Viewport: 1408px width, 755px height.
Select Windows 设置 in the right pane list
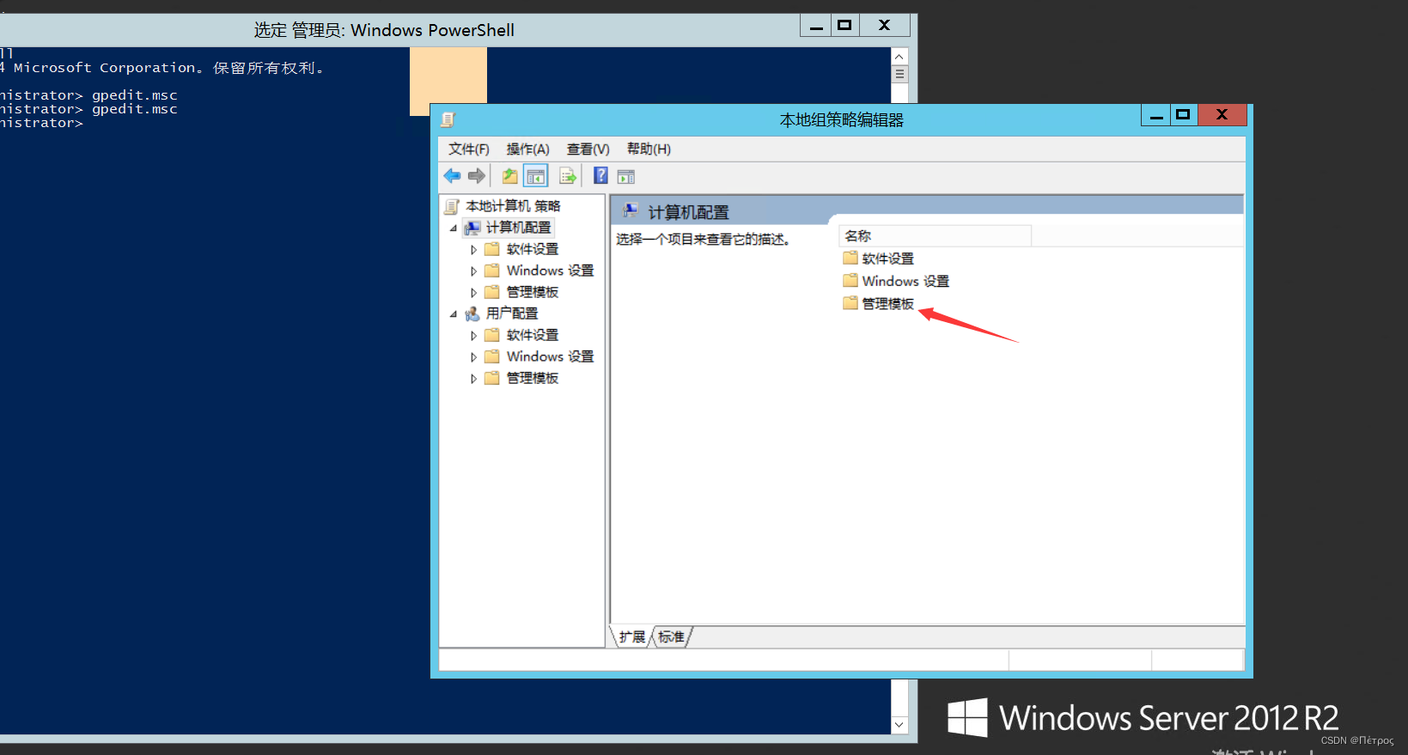905,281
